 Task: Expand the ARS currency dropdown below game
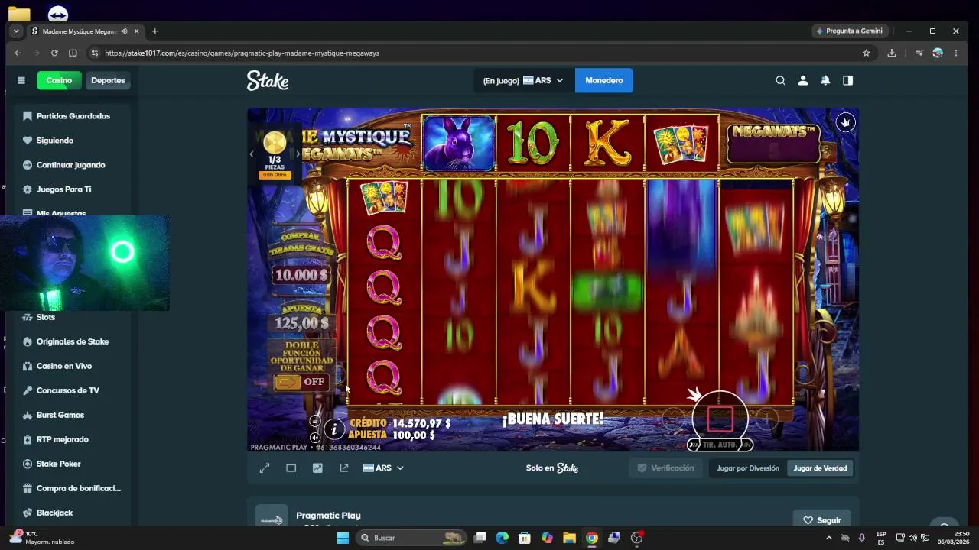click(383, 468)
